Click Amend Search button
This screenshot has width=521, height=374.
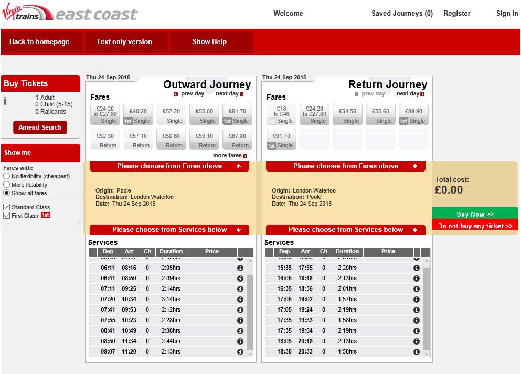point(40,127)
